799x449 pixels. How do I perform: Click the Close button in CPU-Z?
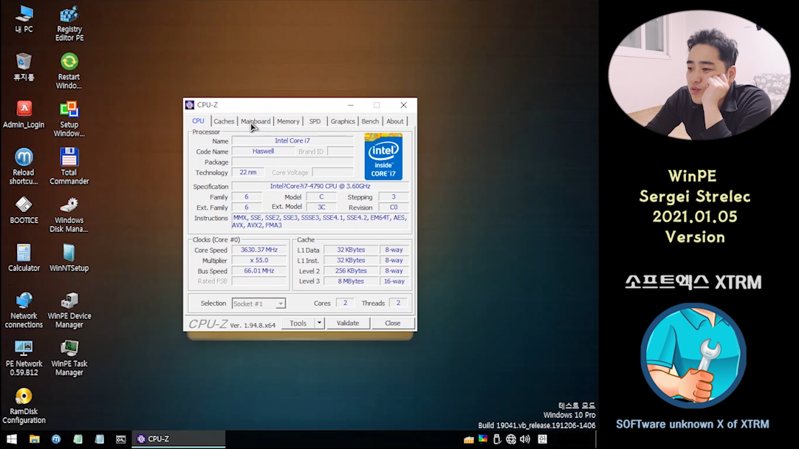click(393, 323)
